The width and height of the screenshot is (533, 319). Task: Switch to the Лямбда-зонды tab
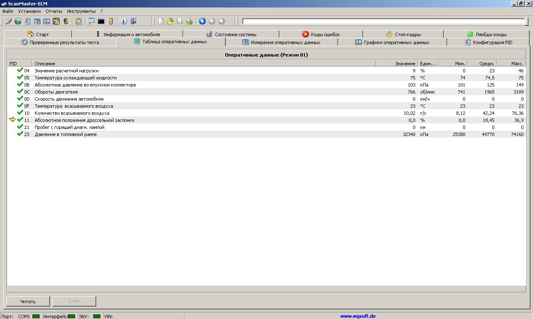click(x=487, y=34)
